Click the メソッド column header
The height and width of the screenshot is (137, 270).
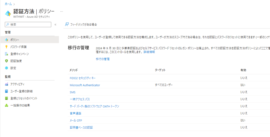tap(74, 70)
